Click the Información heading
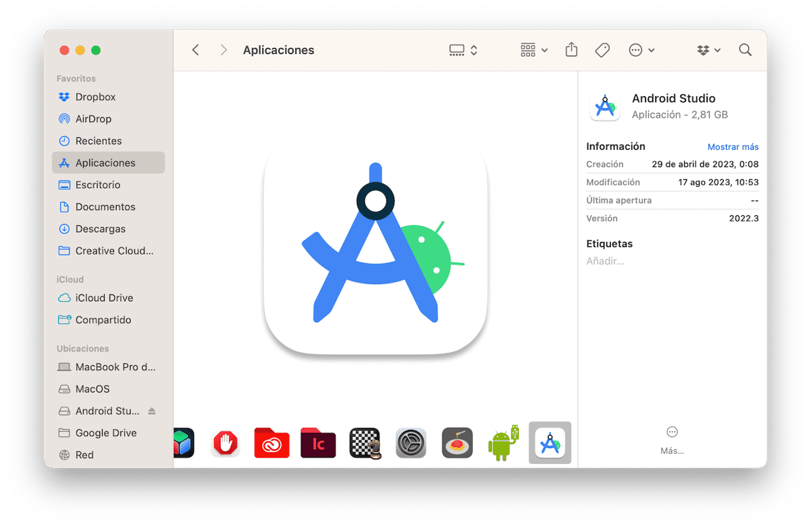 pyautogui.click(x=616, y=146)
